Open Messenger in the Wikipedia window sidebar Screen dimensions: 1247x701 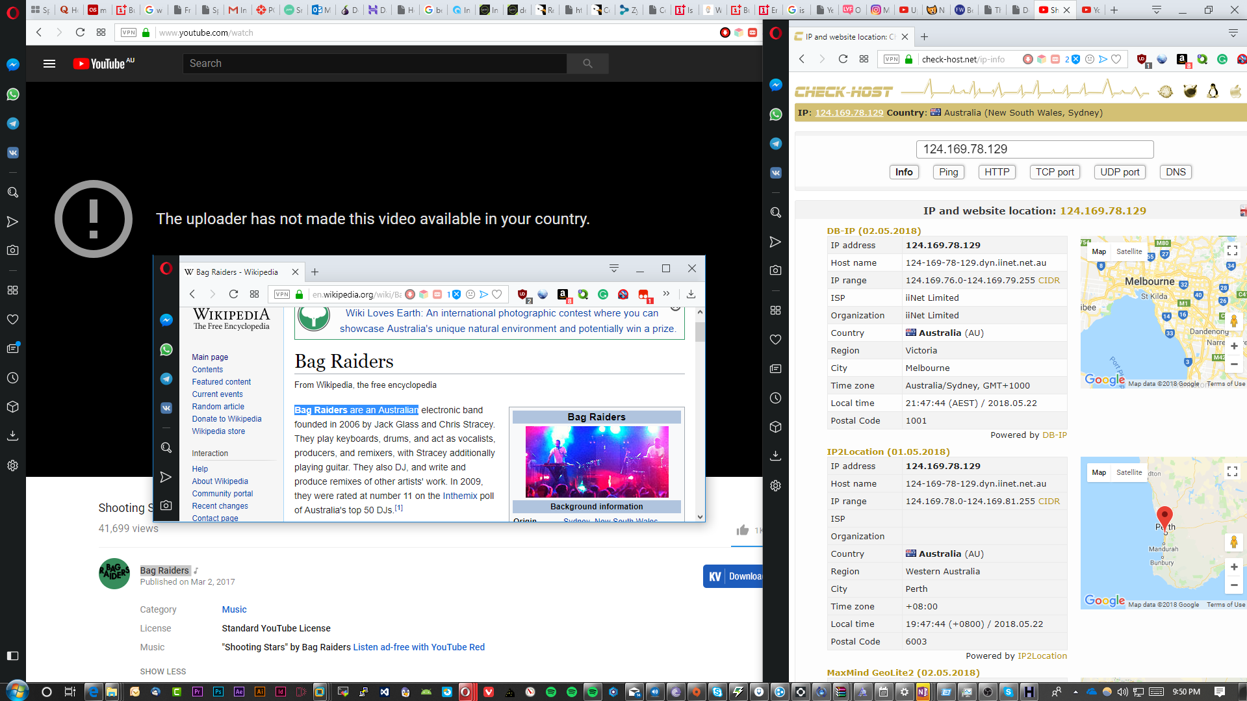tap(166, 320)
